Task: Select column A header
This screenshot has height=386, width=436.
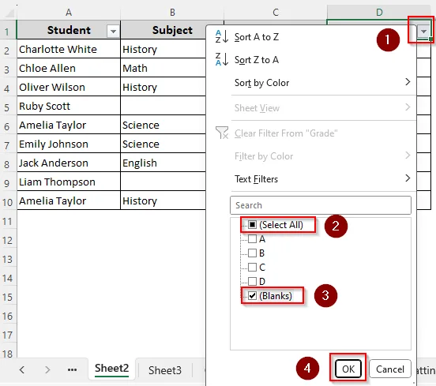Action: tap(69, 13)
